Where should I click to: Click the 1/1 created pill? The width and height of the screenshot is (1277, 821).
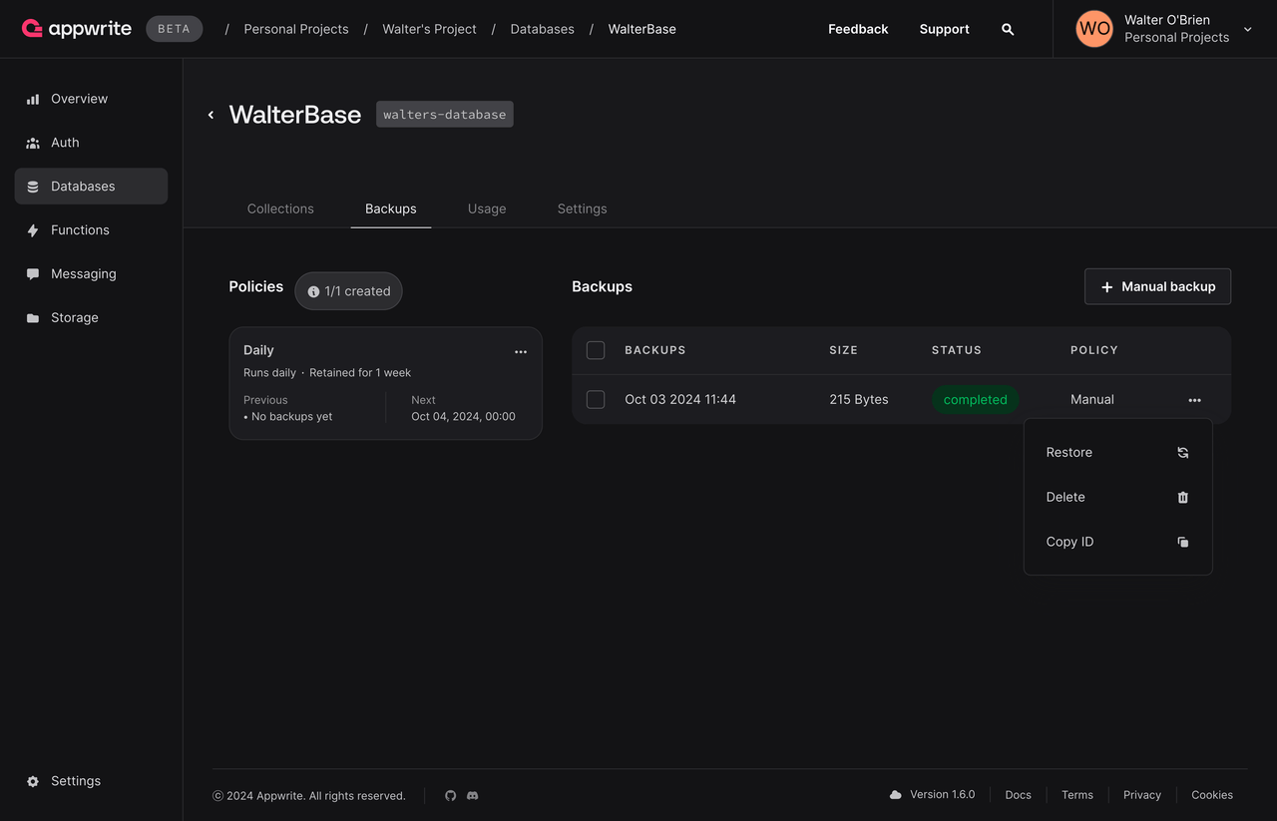coord(349,291)
